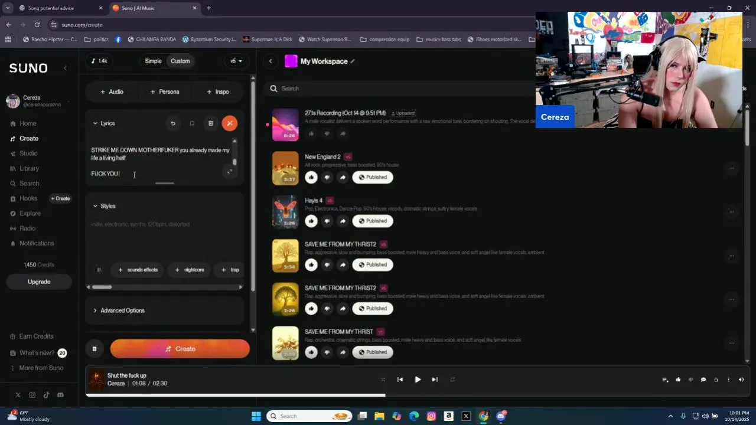756x425 pixels.
Task: Open Studio from the sidebar
Action: tap(24, 153)
